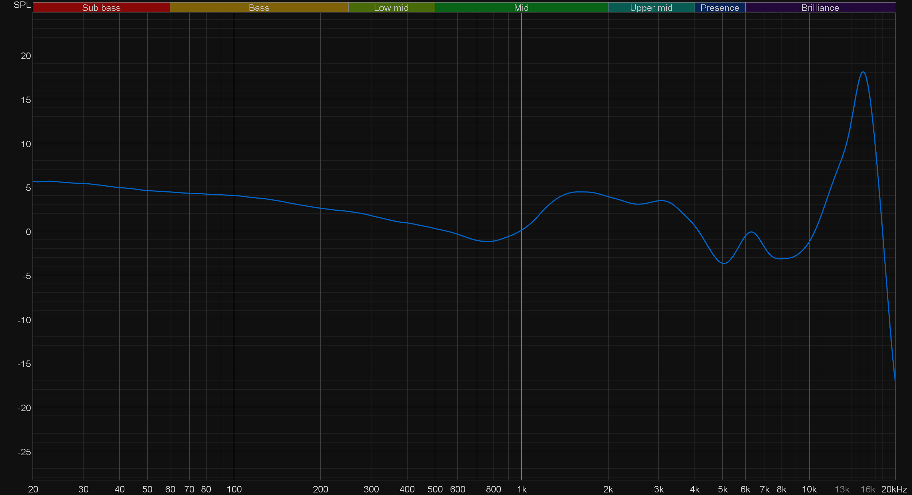Image resolution: width=912 pixels, height=495 pixels.
Task: Click the 100 Hz axis label
Action: tap(234, 489)
